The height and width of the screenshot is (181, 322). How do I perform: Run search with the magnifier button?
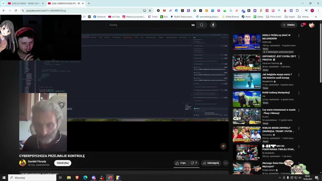tap(202, 25)
